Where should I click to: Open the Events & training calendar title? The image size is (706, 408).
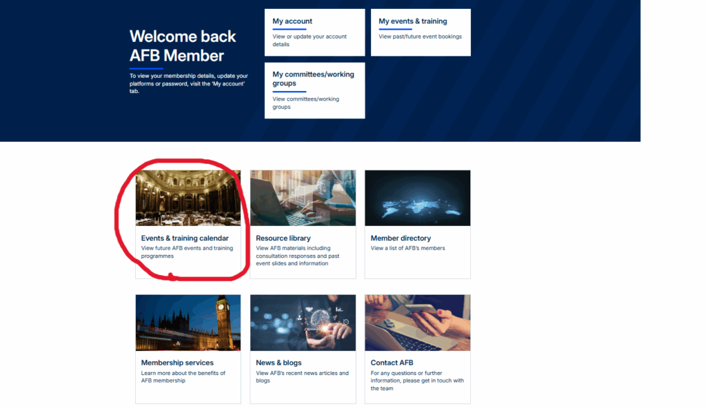185,238
